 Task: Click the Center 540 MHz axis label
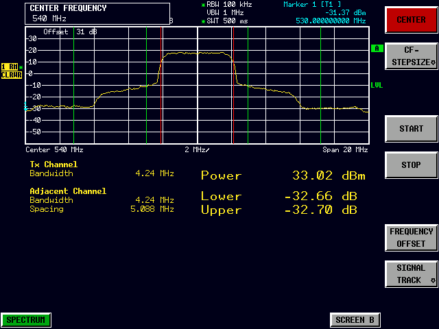(x=54, y=149)
